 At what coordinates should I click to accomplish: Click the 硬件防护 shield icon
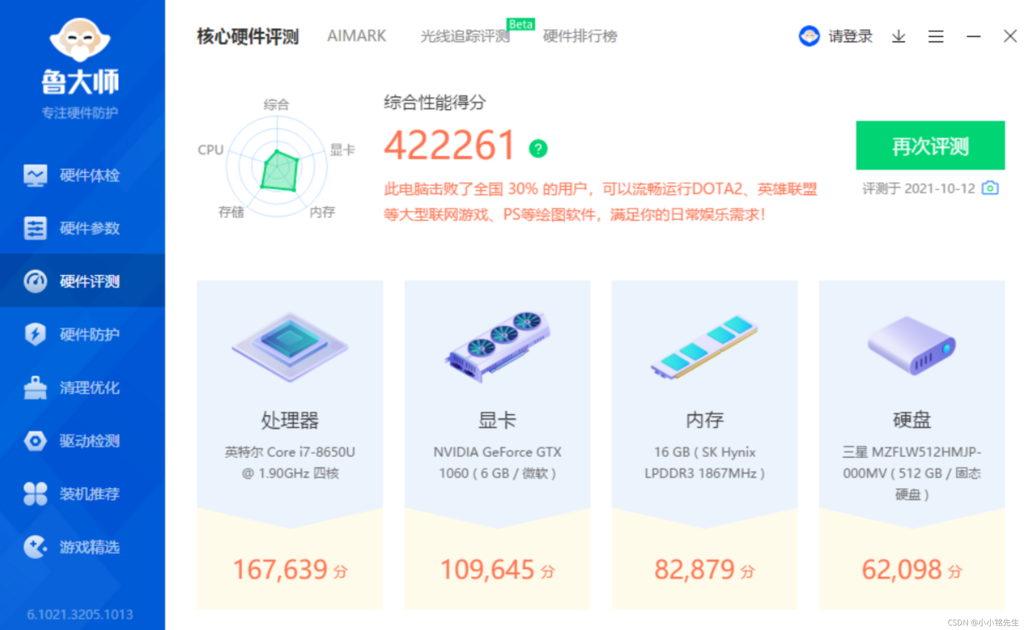click(x=35, y=334)
